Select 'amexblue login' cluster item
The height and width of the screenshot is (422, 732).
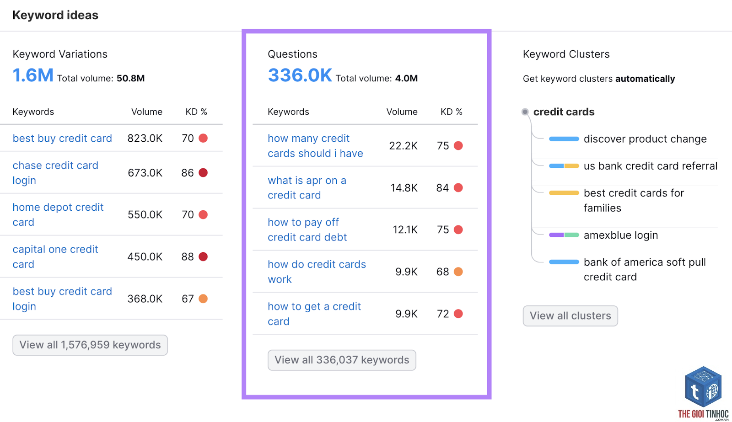click(x=621, y=235)
